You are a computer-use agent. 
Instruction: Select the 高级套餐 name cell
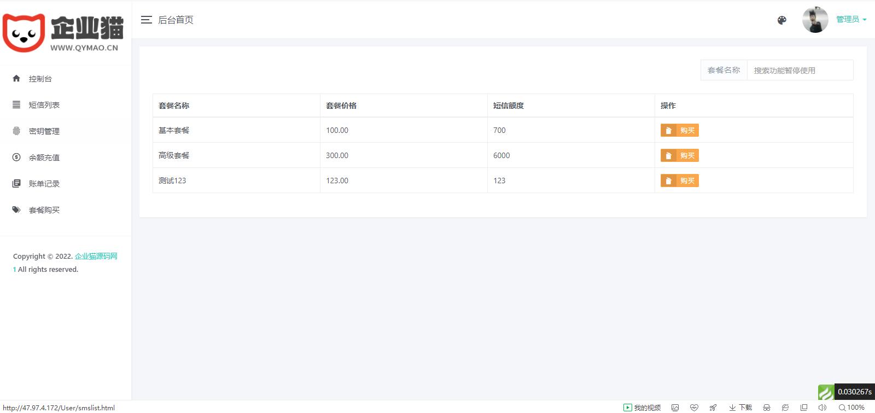point(236,155)
